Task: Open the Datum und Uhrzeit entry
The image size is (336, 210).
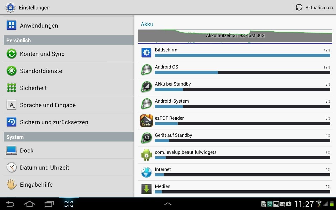Action: tap(69, 167)
